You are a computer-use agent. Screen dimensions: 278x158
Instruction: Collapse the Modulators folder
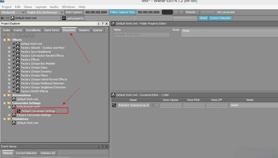pyautogui.click(x=5, y=119)
